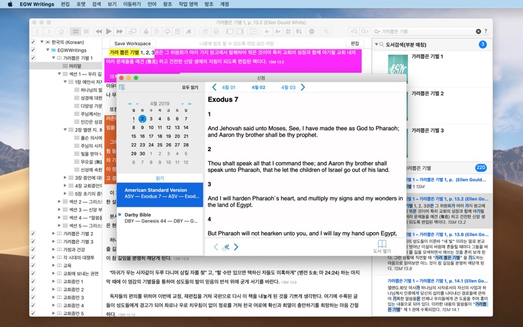
Task: Expand the 가정과 건강 book node
Action: tap(54, 250)
